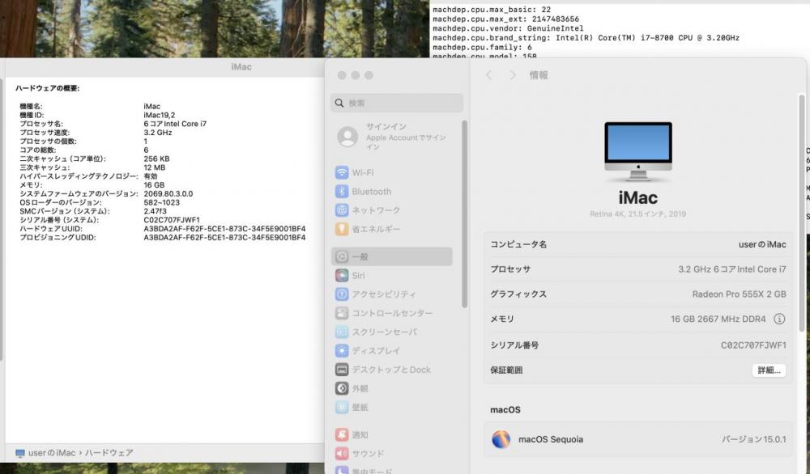Click 16 GB 2667 MHz DDR4 value

pos(718,319)
